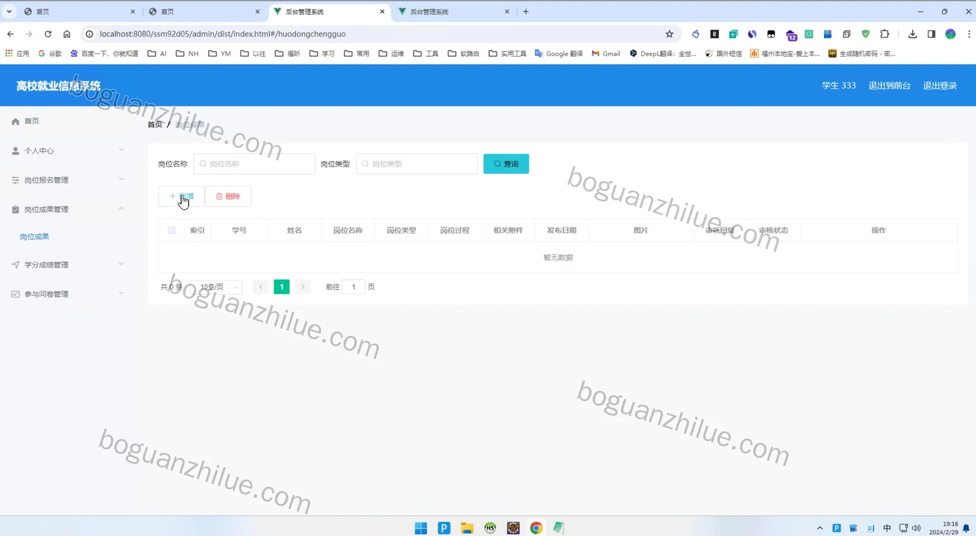Open the 学习 bookmarks folder
Screen dimensions: 976x536
[x=322, y=53]
